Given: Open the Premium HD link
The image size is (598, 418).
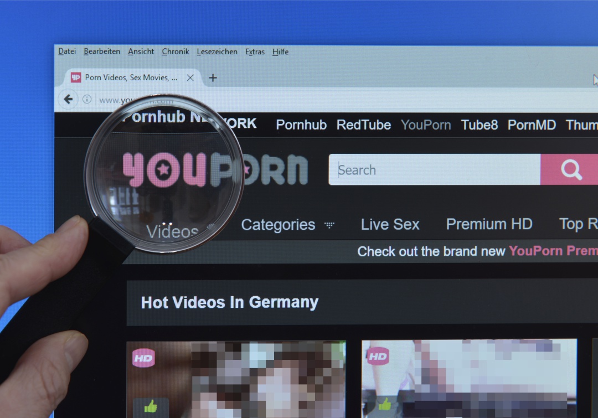Looking at the screenshot, I should tap(489, 224).
